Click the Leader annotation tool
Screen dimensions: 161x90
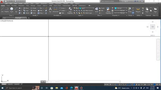click(62, 10)
